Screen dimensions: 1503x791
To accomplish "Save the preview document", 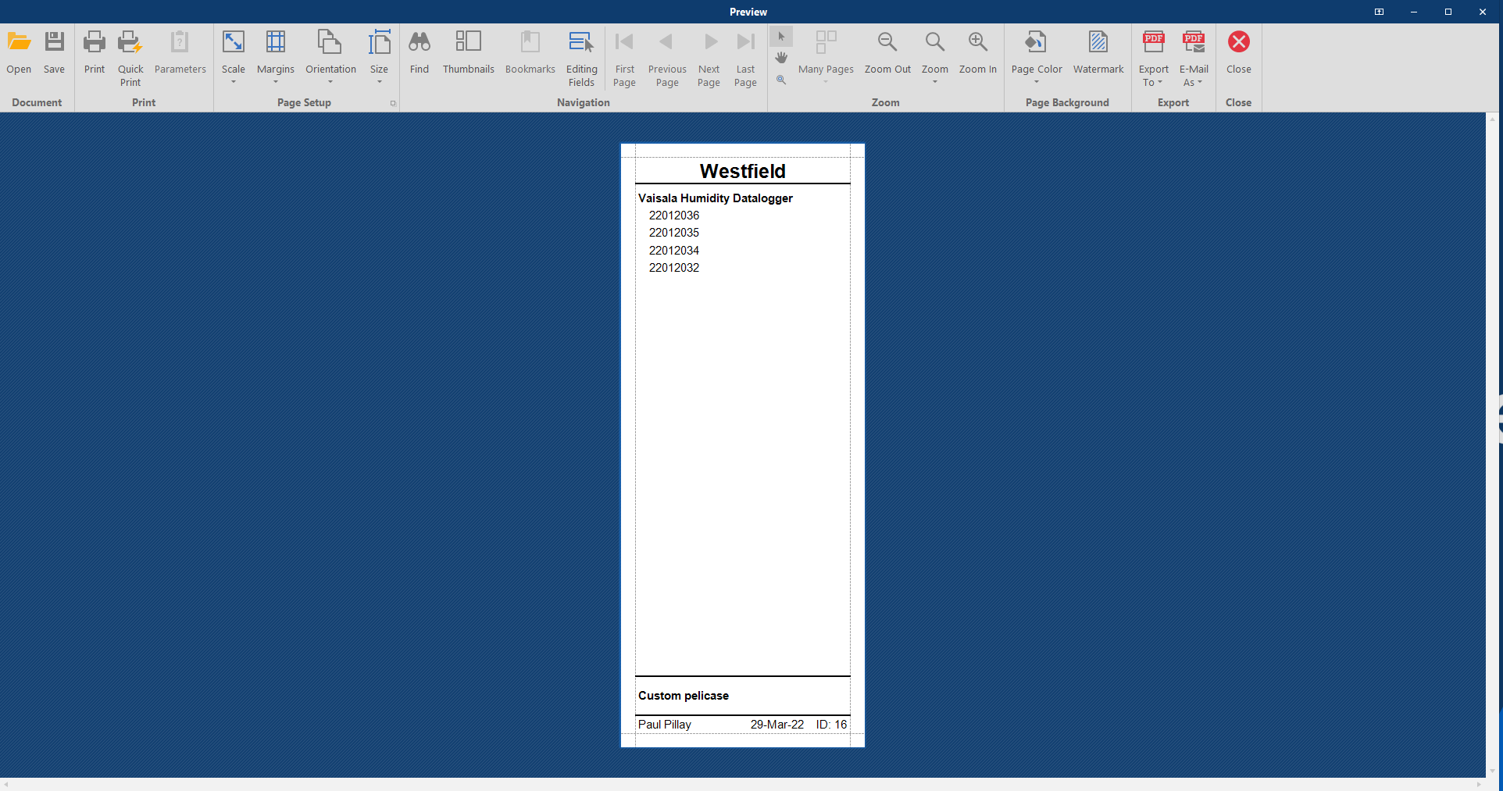I will point(54,42).
